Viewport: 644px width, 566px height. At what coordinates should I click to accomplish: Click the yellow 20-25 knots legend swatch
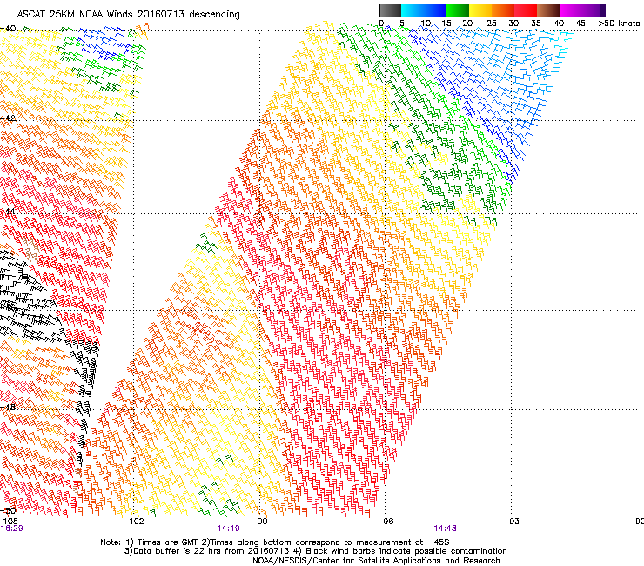480,10
